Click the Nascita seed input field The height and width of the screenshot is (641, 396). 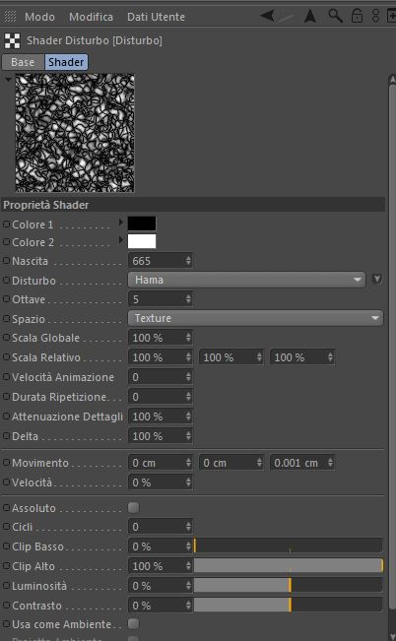click(161, 261)
